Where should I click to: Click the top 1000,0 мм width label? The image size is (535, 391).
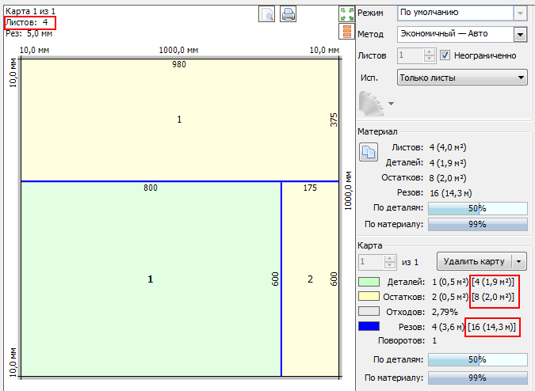pyautogui.click(x=178, y=51)
